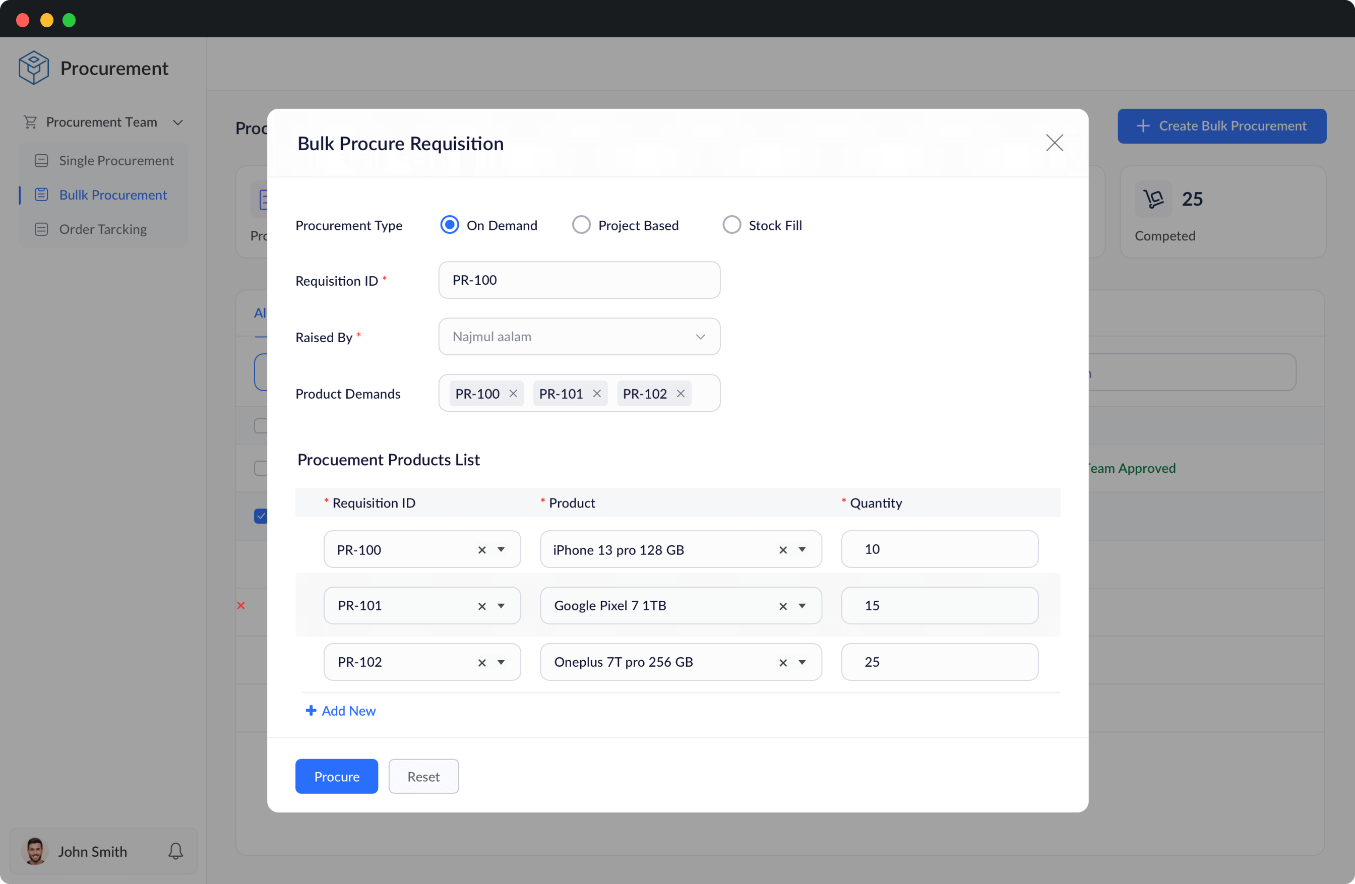Select the Project Based procurement type
Viewport: 1355px width, 884px height.
coord(581,224)
